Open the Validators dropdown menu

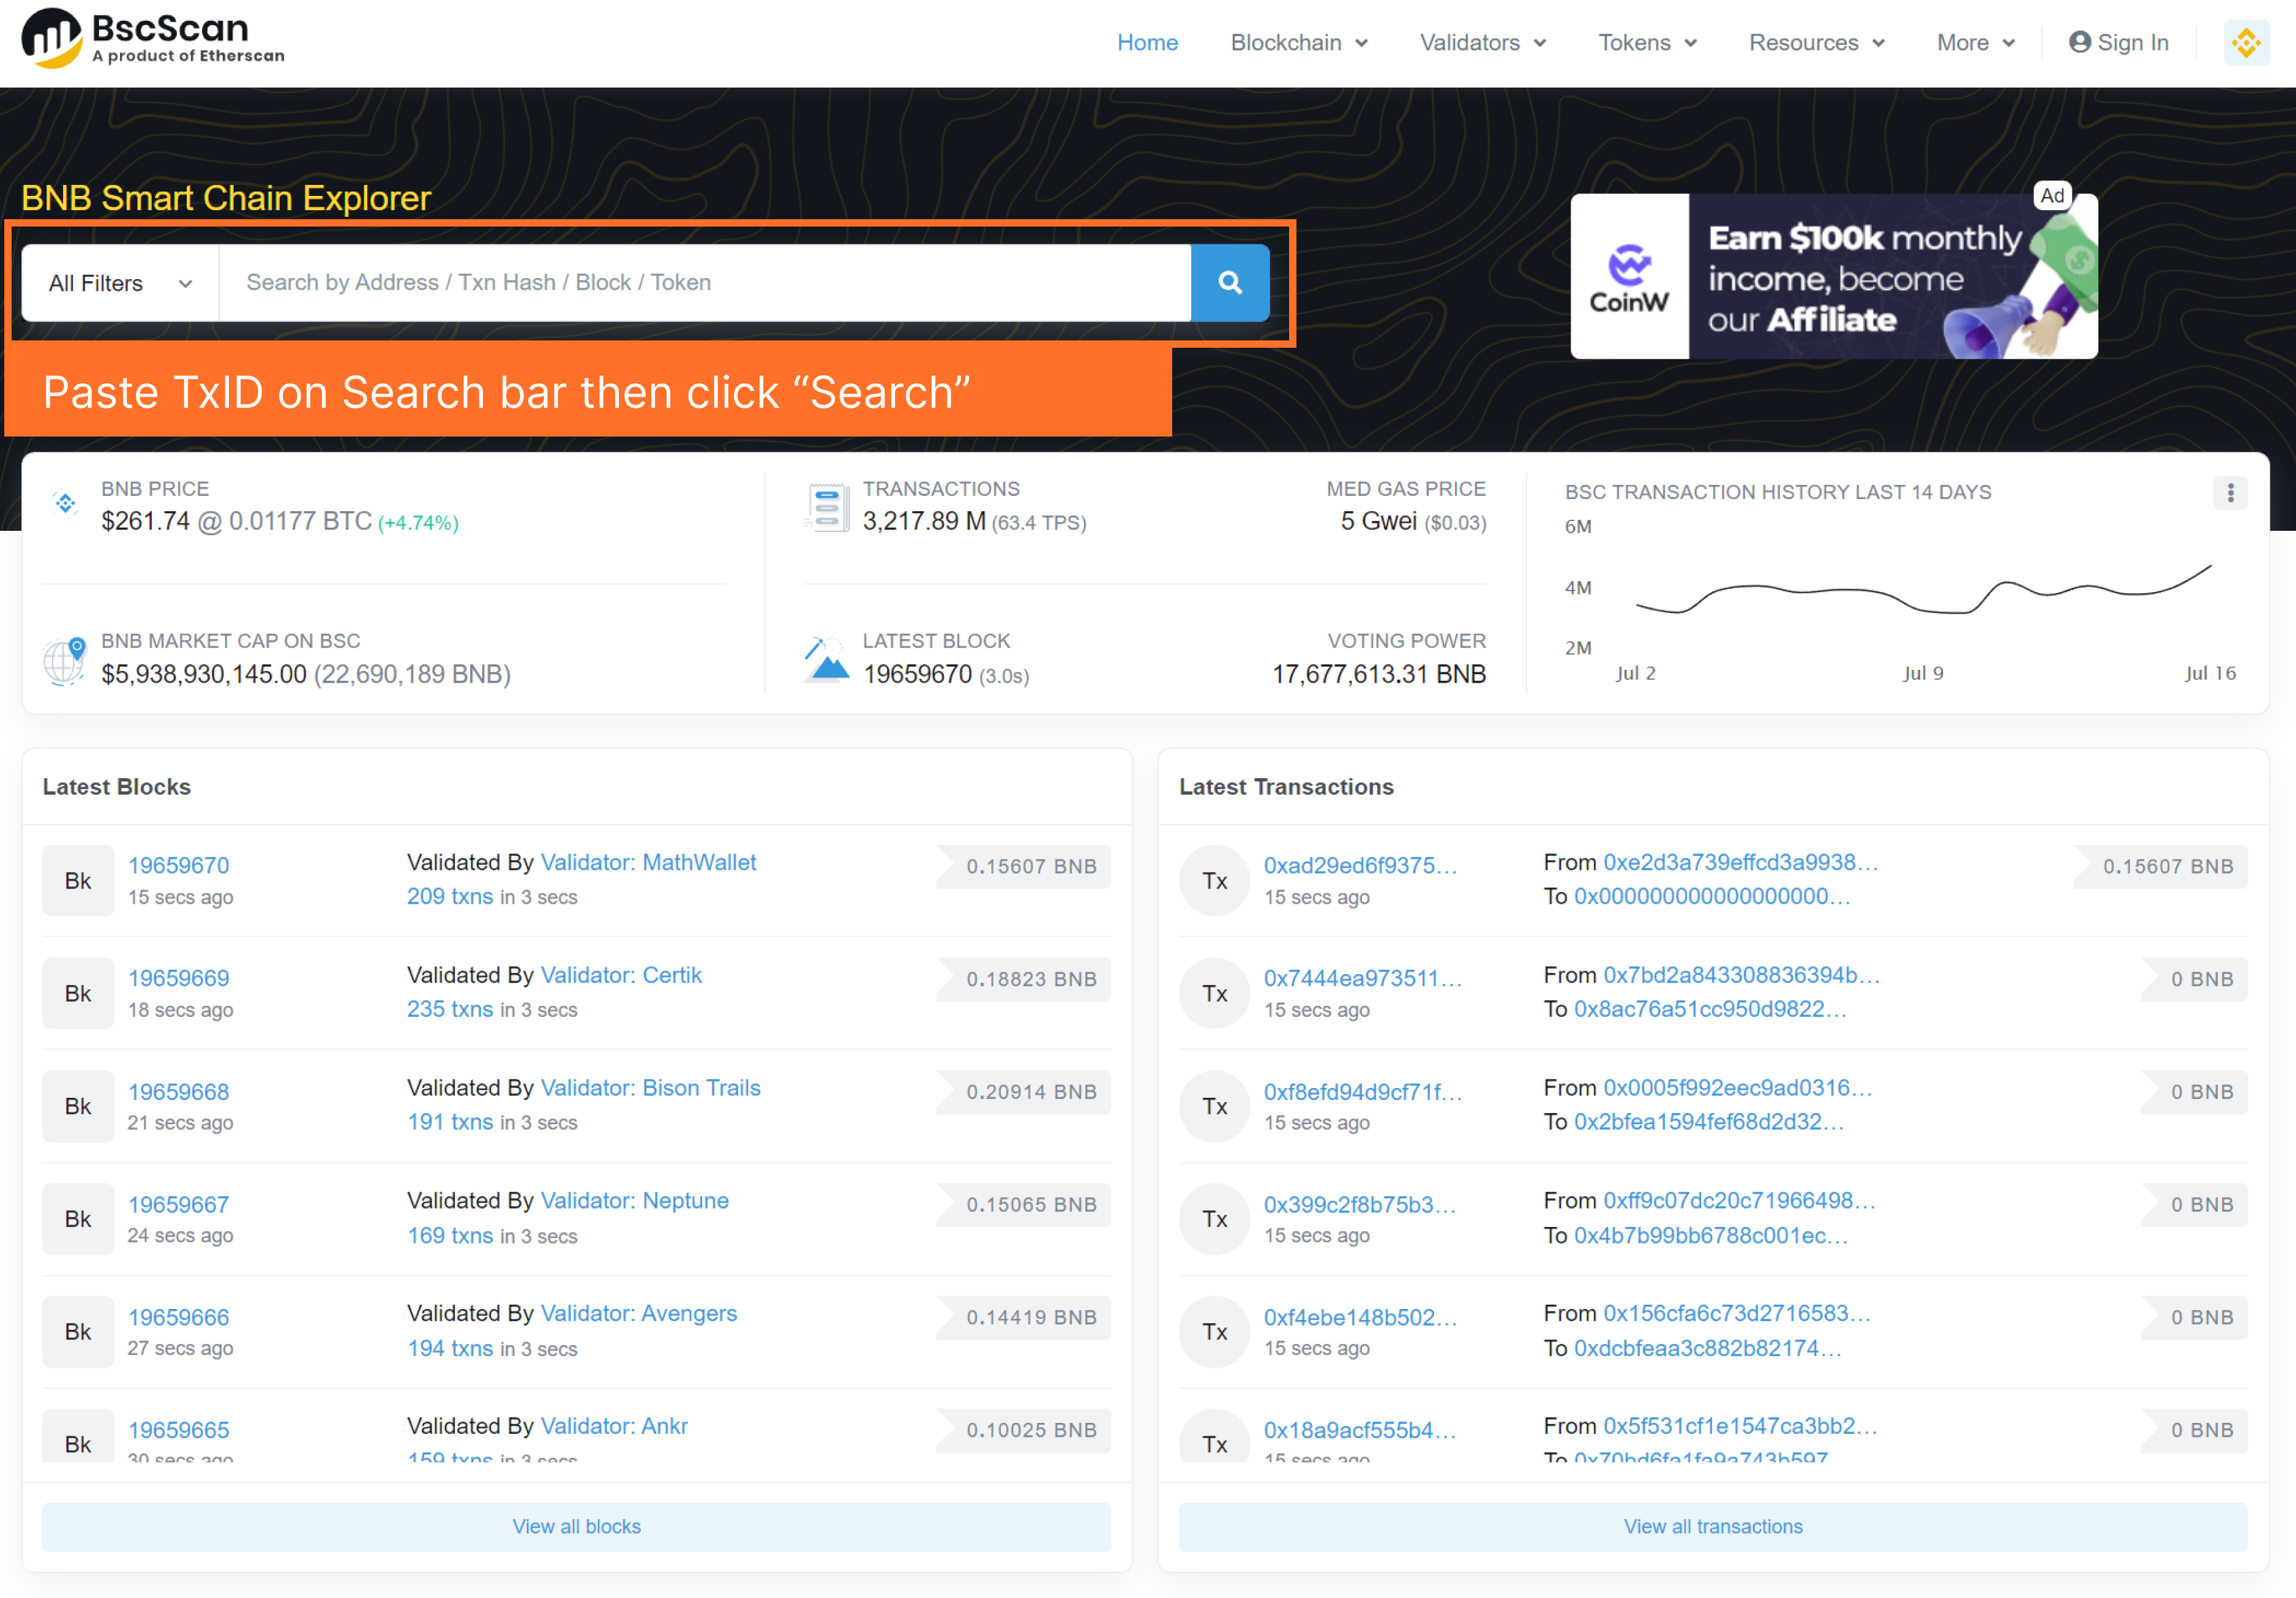(x=1482, y=43)
